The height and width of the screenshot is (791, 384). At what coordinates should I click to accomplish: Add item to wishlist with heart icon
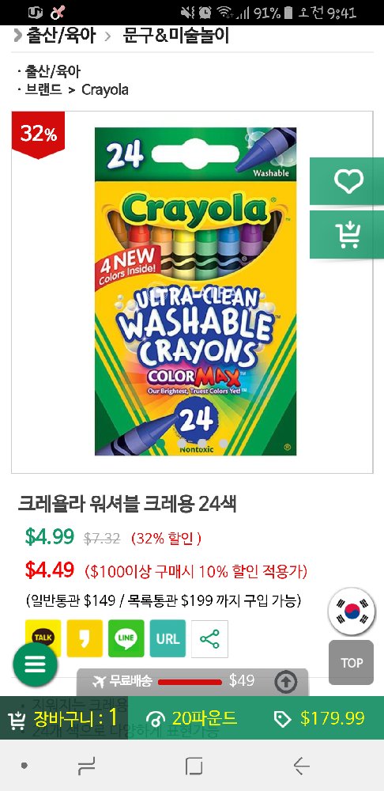(348, 181)
